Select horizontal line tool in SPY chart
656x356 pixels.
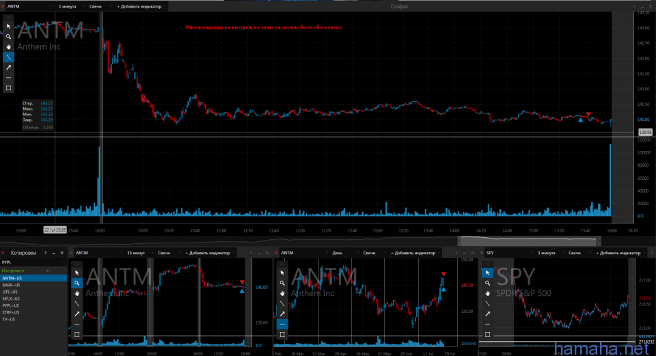(487, 324)
